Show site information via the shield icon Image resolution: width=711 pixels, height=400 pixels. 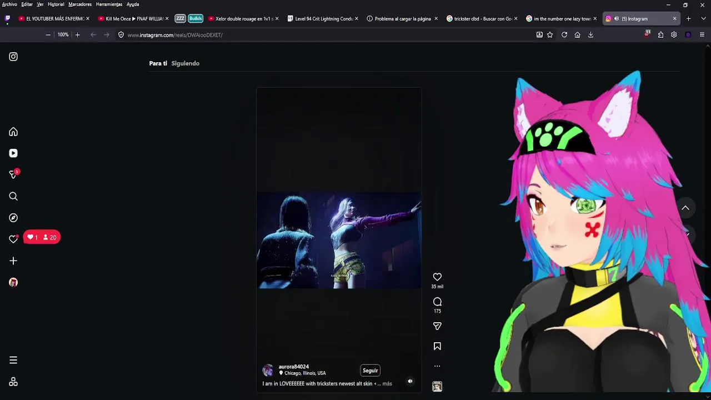point(121,34)
